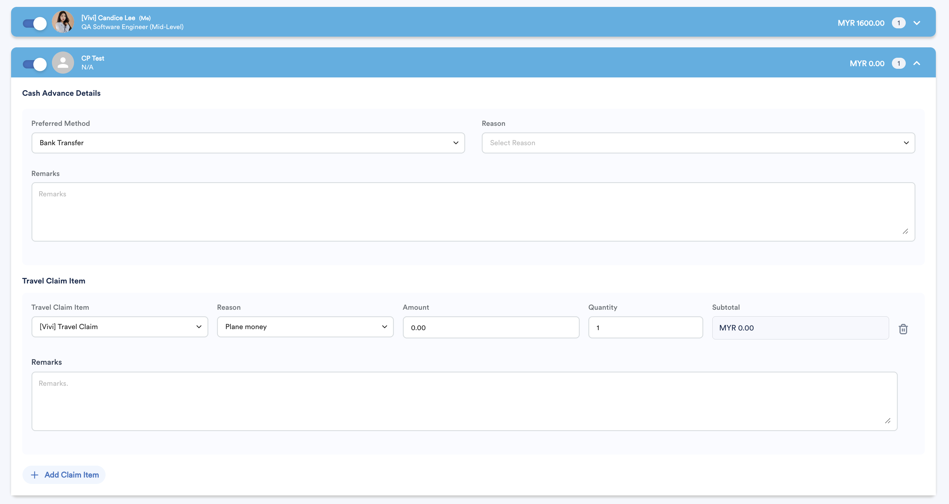Viewport: 949px width, 504px height.
Task: Expand the Candice Lee claim section
Action: pos(916,23)
